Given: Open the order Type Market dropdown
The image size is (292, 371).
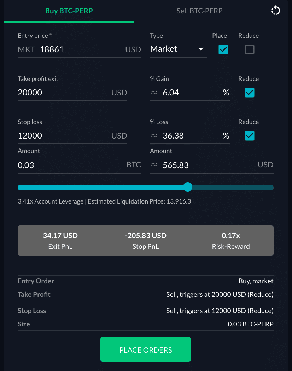Looking at the screenshot, I should (x=177, y=49).
